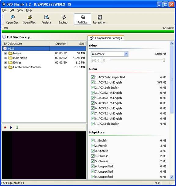This screenshot has height=186, width=176.
Task: Expand the Unreferenced Material node
Action: 5,67
